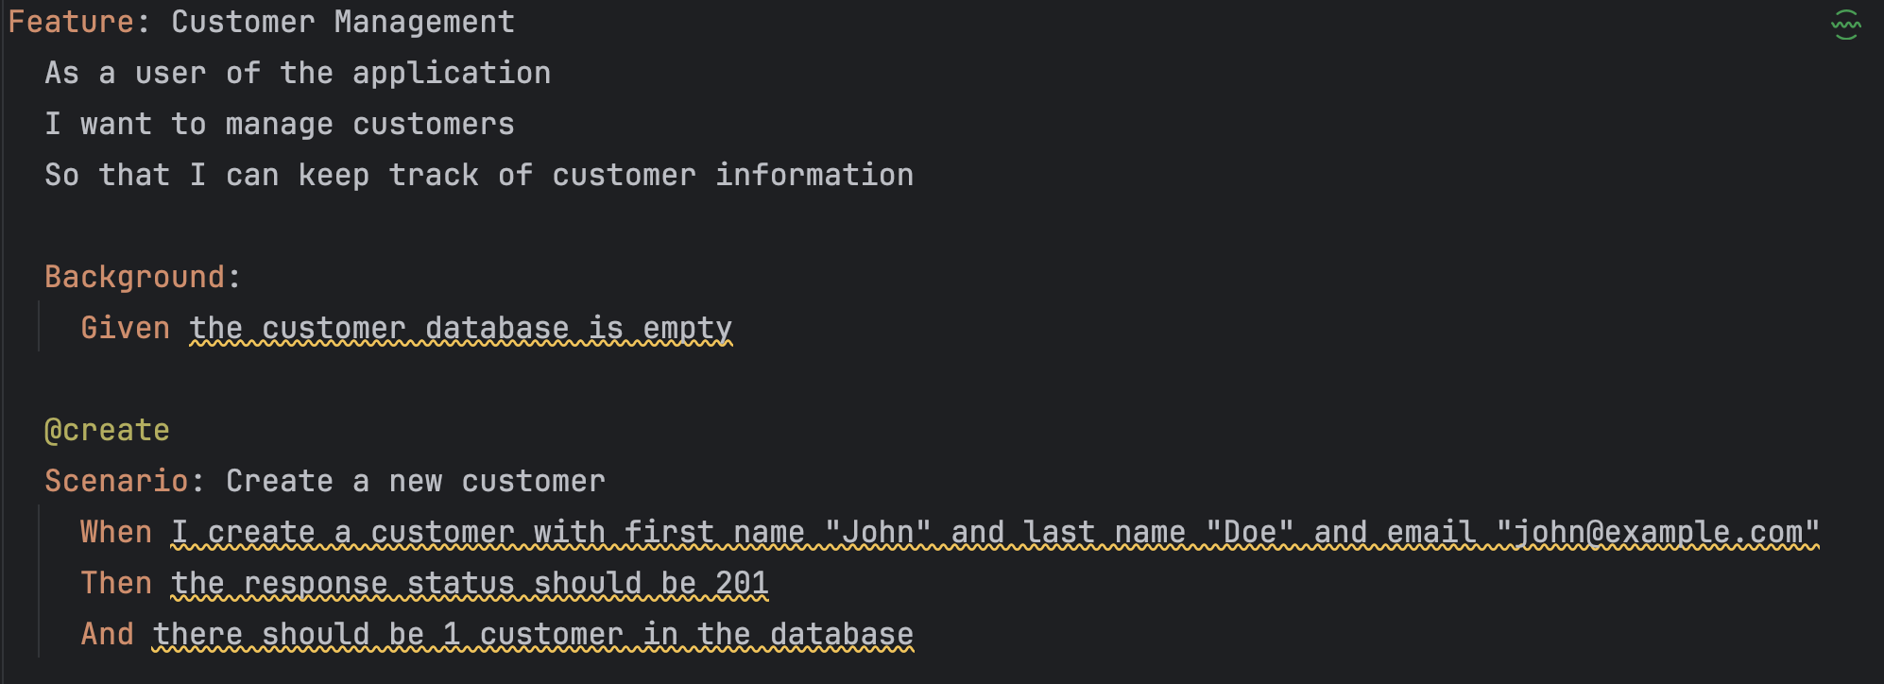Click the Feature keyword
This screenshot has width=1884, height=684.
coord(70,22)
